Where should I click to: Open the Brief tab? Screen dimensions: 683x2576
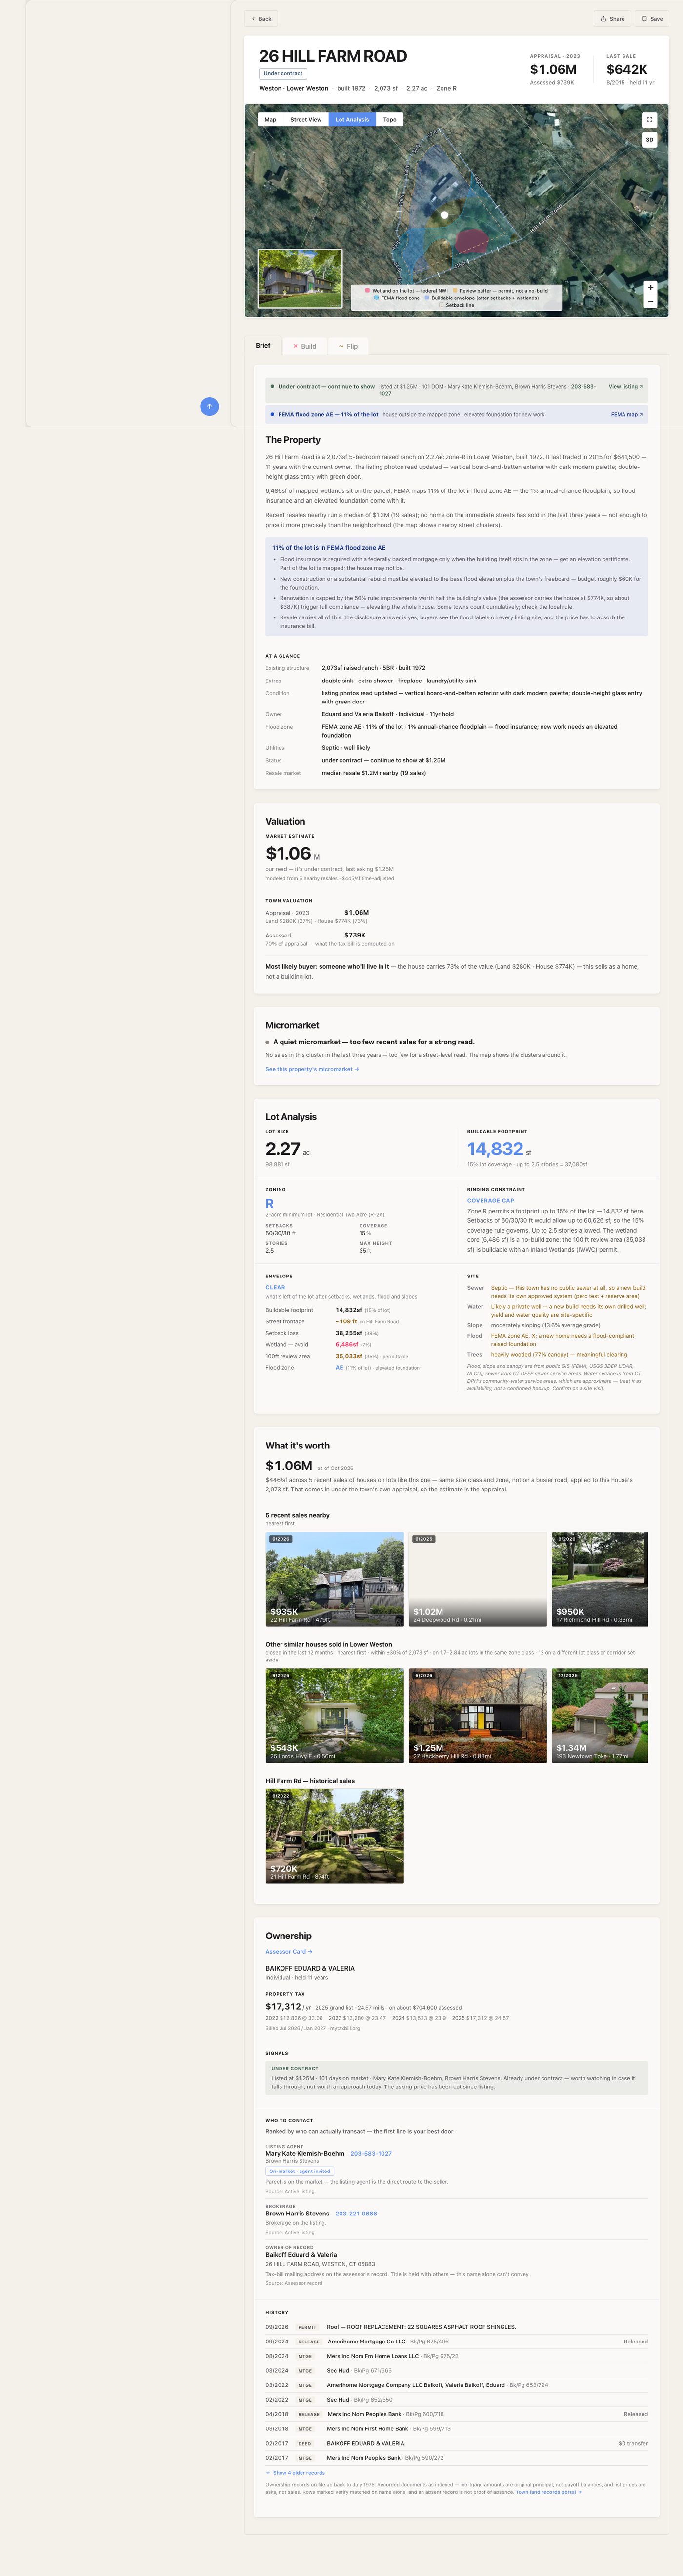click(x=262, y=346)
